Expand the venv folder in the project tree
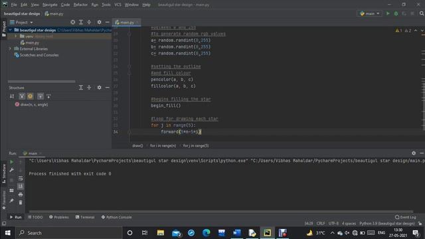 pos(16,36)
